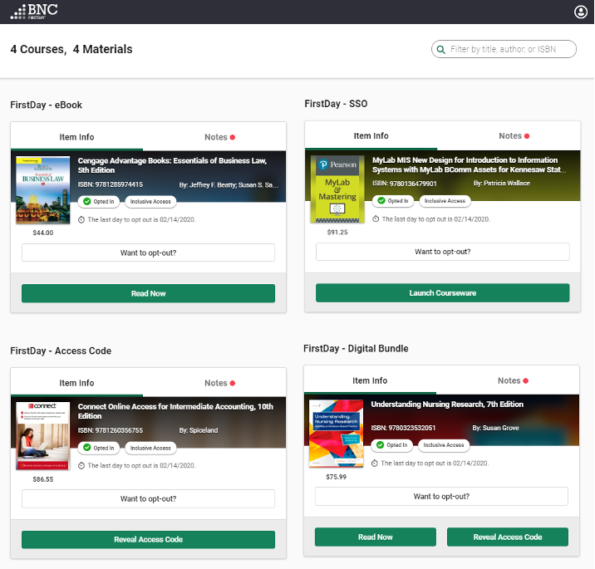Click Read Now in the Digital Bundle card
Viewport: 595px width, 569px height.
click(x=376, y=537)
